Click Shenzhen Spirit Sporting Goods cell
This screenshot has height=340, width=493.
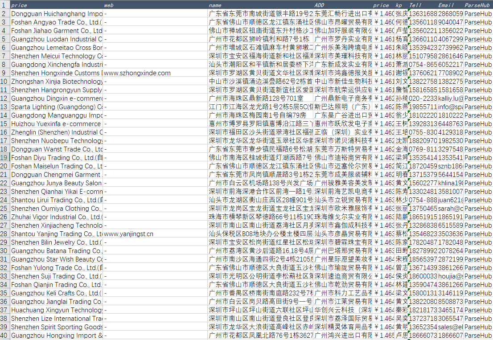pyautogui.click(x=57, y=327)
